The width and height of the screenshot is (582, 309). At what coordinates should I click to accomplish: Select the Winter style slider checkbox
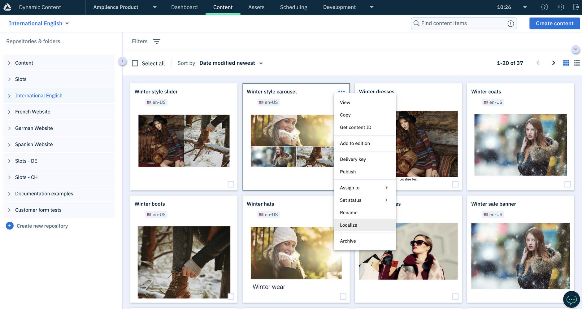(x=231, y=184)
